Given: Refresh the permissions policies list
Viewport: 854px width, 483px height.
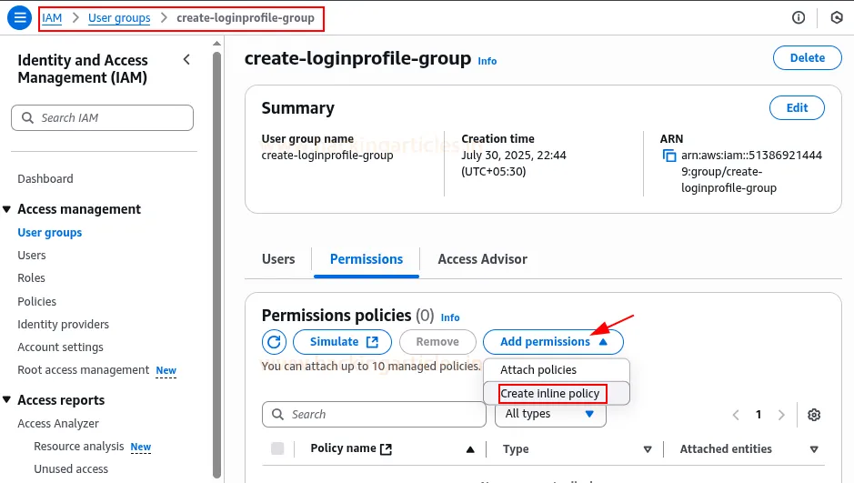Looking at the screenshot, I should click(274, 342).
